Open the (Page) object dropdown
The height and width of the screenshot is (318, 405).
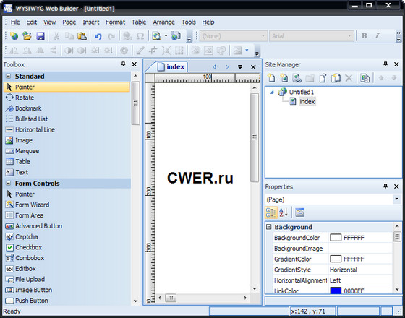point(396,199)
